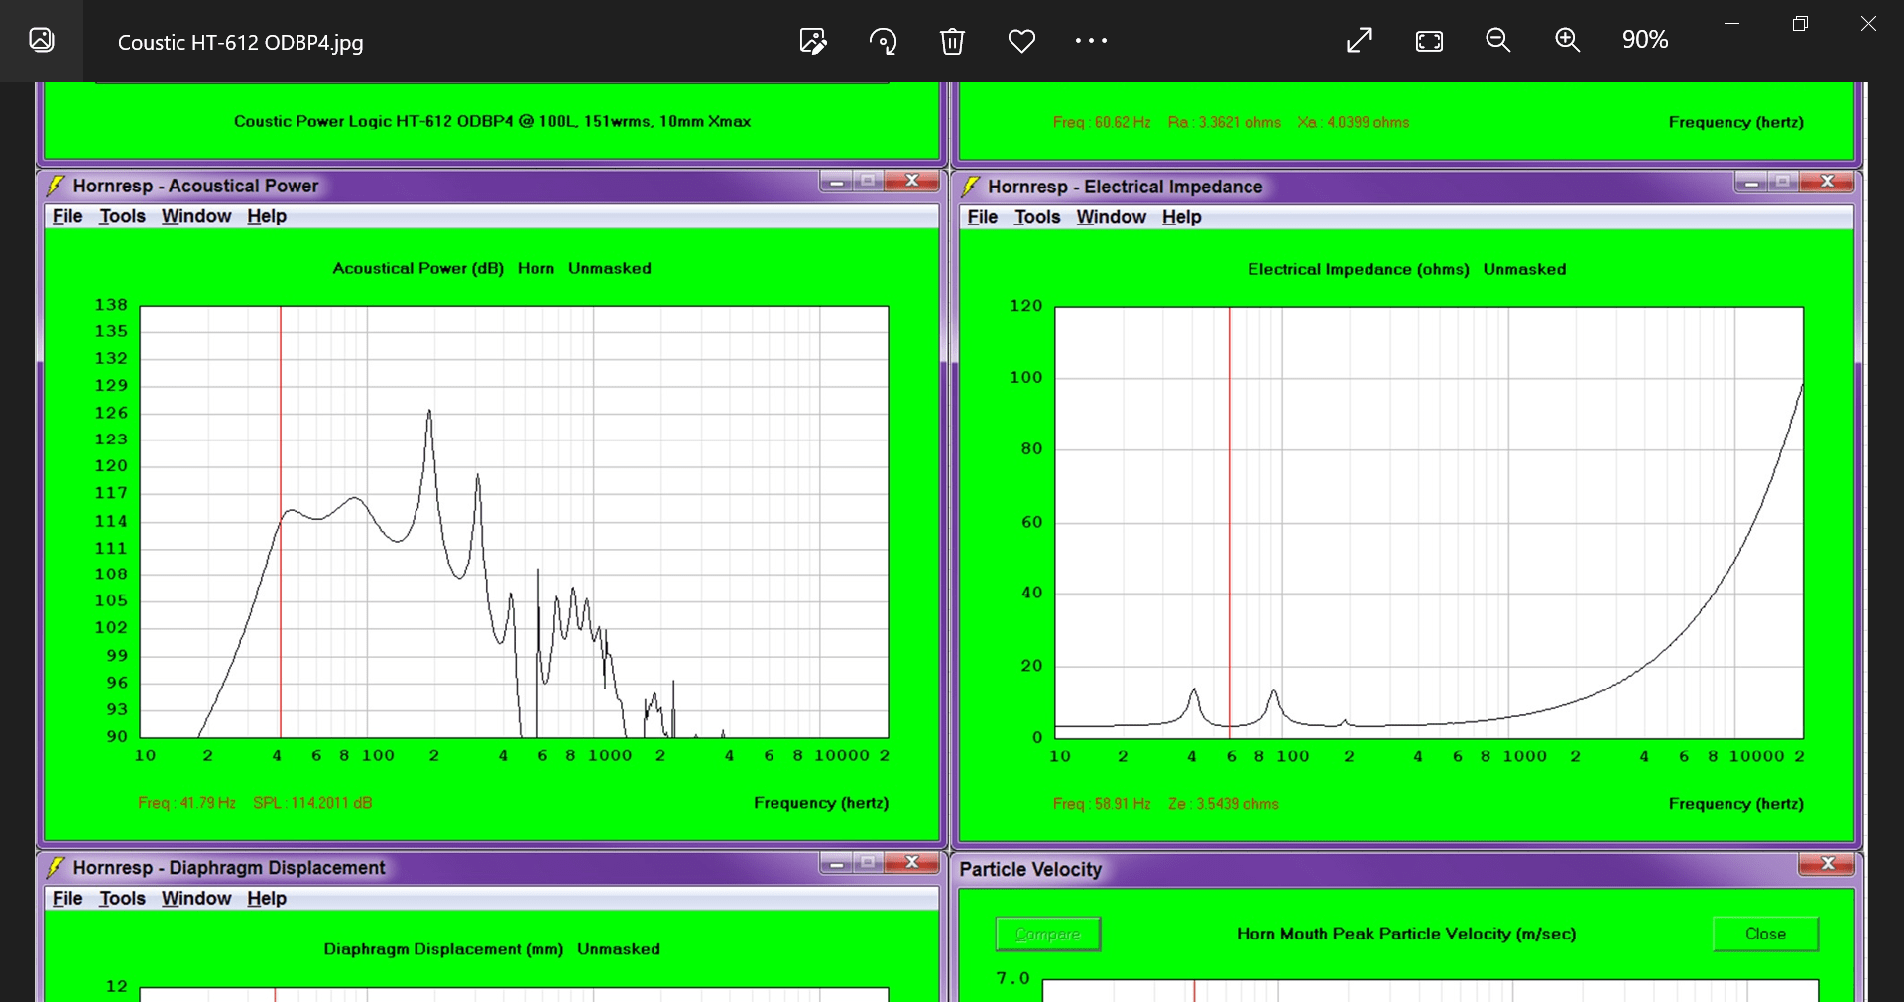Maximize the Acoustical Power window
The width and height of the screenshot is (1904, 1002).
pos(868,181)
